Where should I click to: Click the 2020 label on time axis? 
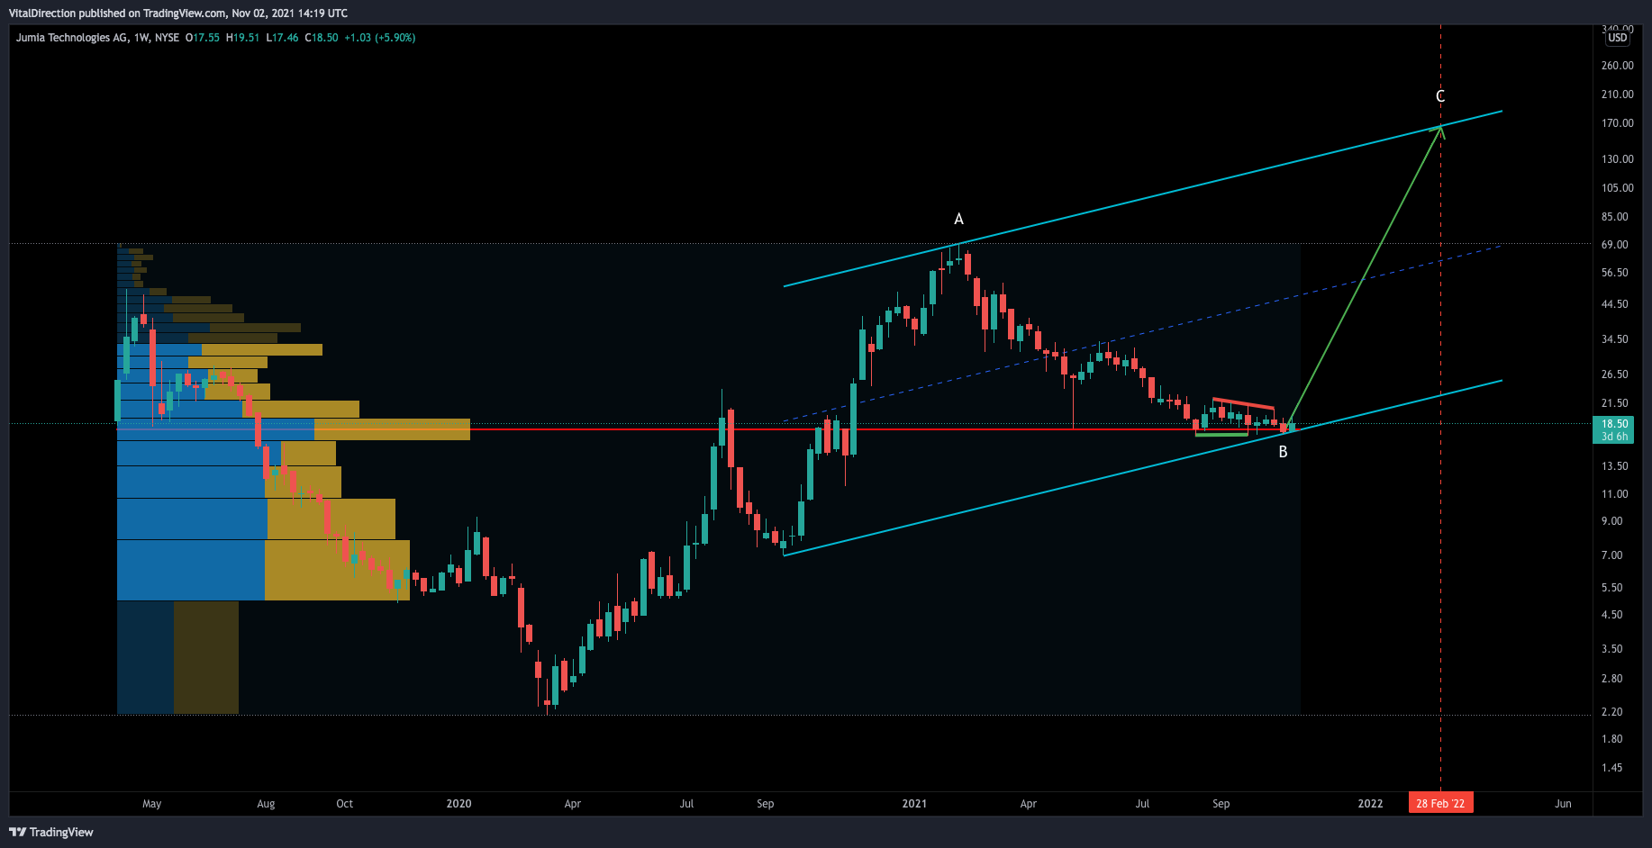tap(459, 804)
